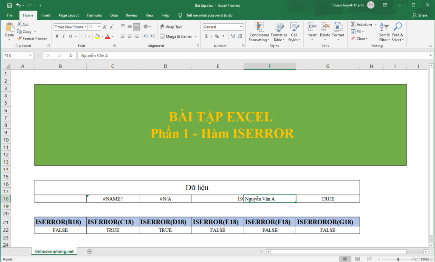Click the Increase Indent icon
Screen dimensions: 435x262
click(153, 37)
